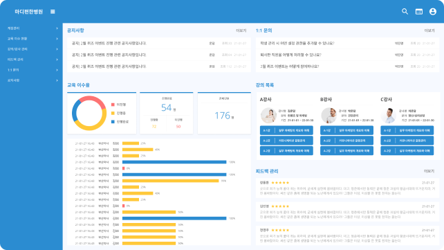Open A강사's first A-1강 lecture button
Viewport: 444px width, 250px height.
[x=286, y=130]
